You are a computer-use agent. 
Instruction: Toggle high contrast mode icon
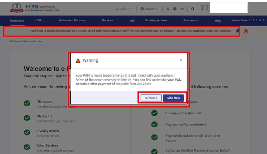tap(193, 9)
